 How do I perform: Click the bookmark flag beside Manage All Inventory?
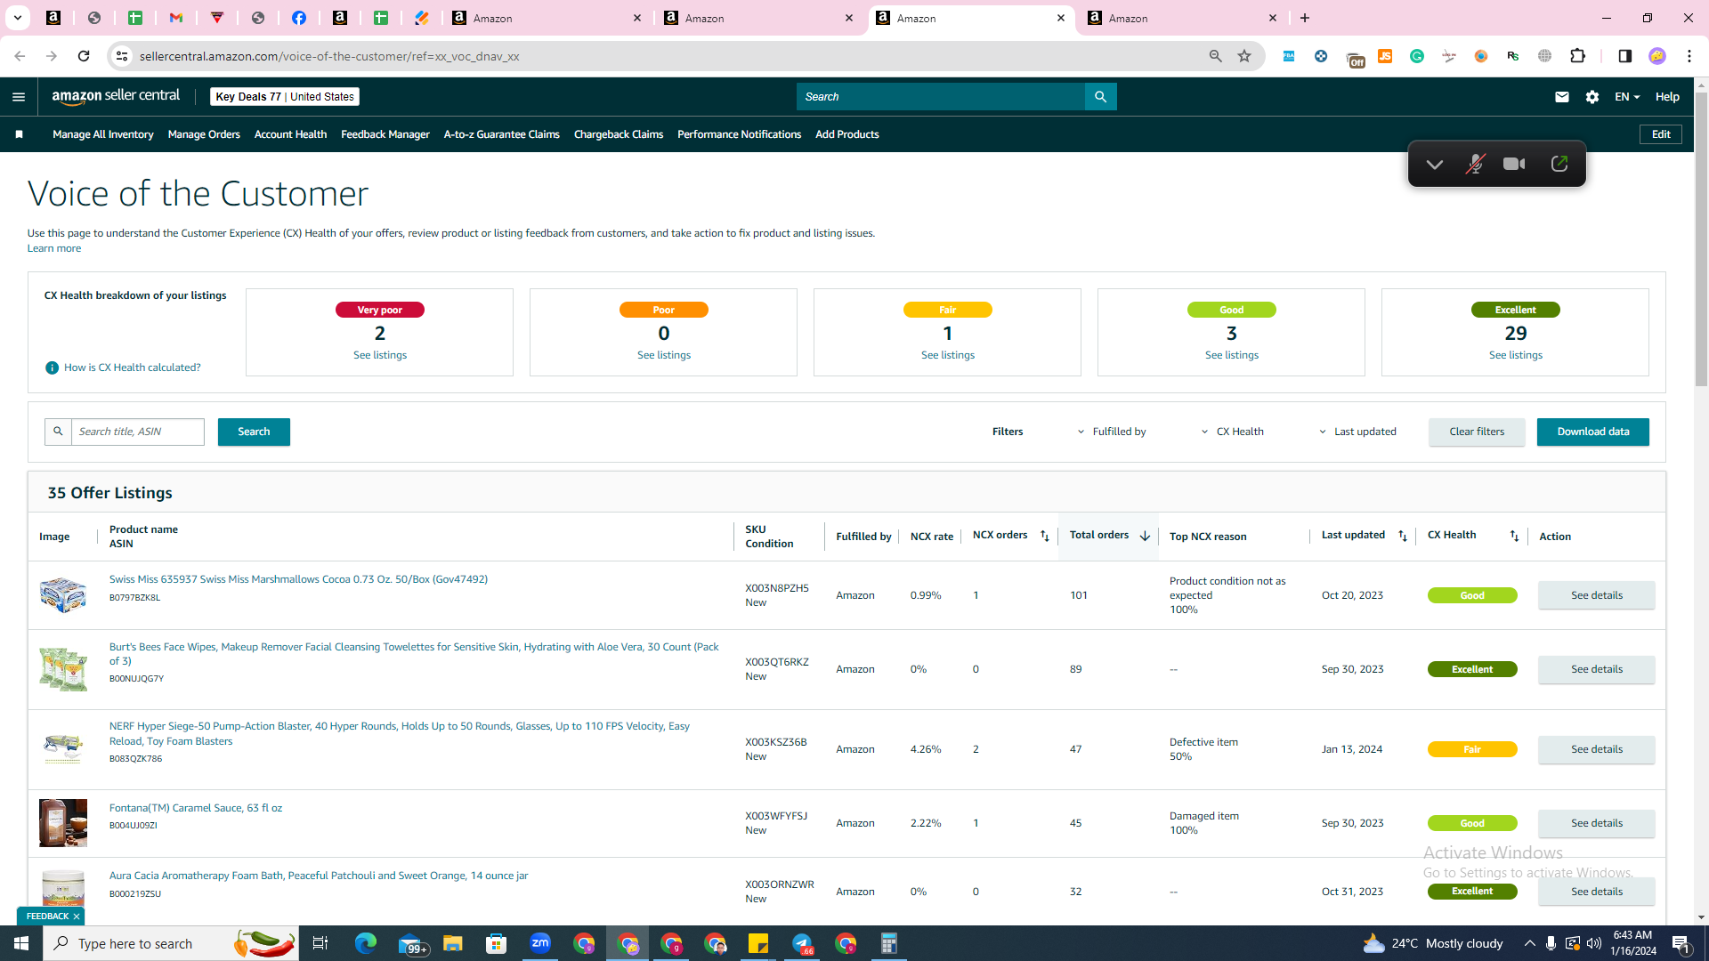click(19, 134)
